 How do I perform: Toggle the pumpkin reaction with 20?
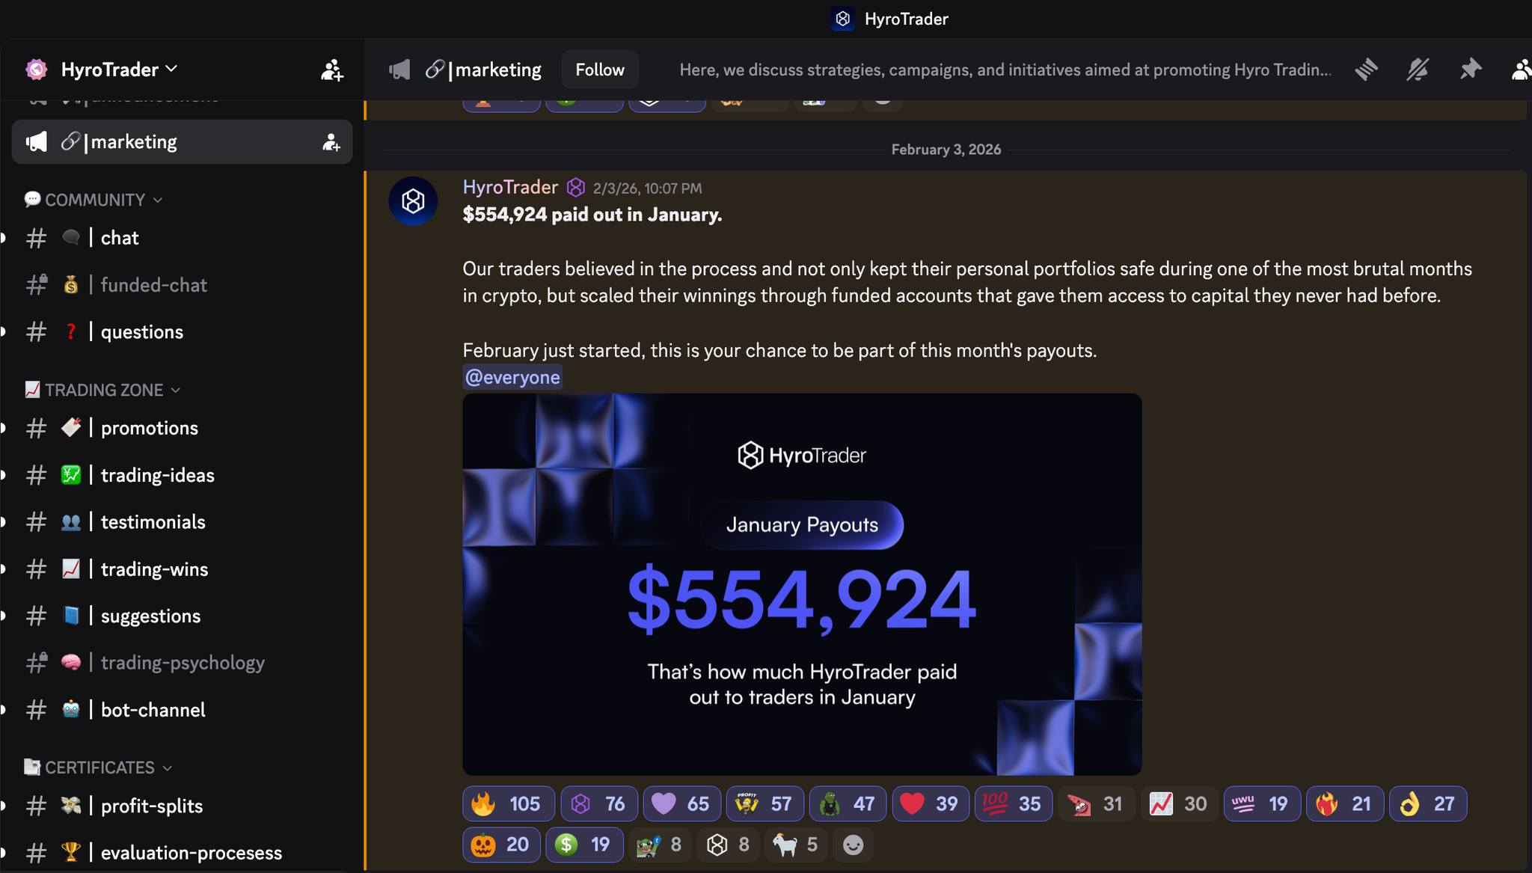point(501,845)
